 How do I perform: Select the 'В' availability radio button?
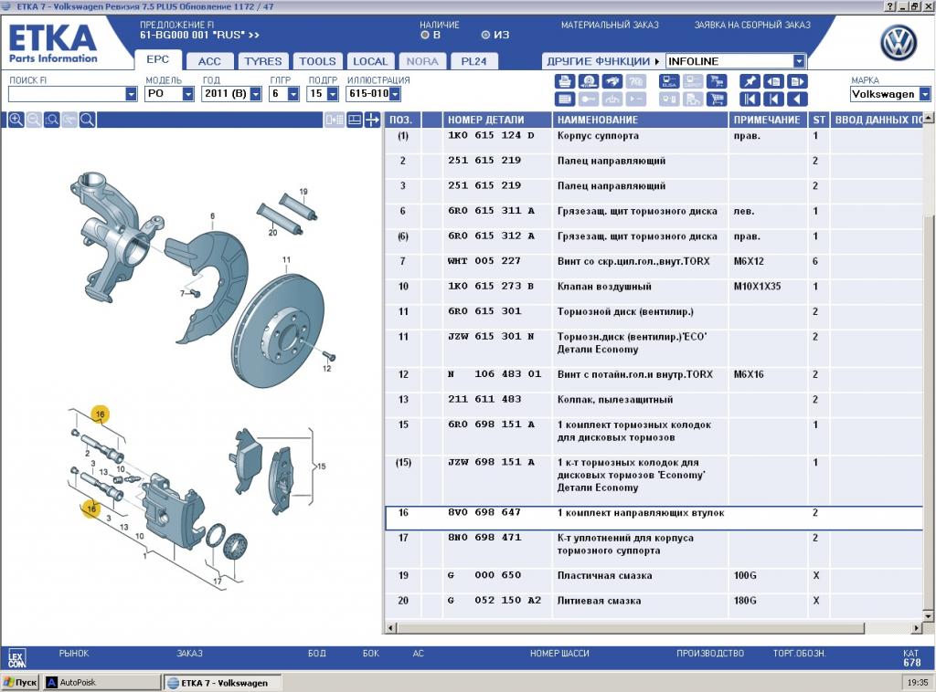425,36
